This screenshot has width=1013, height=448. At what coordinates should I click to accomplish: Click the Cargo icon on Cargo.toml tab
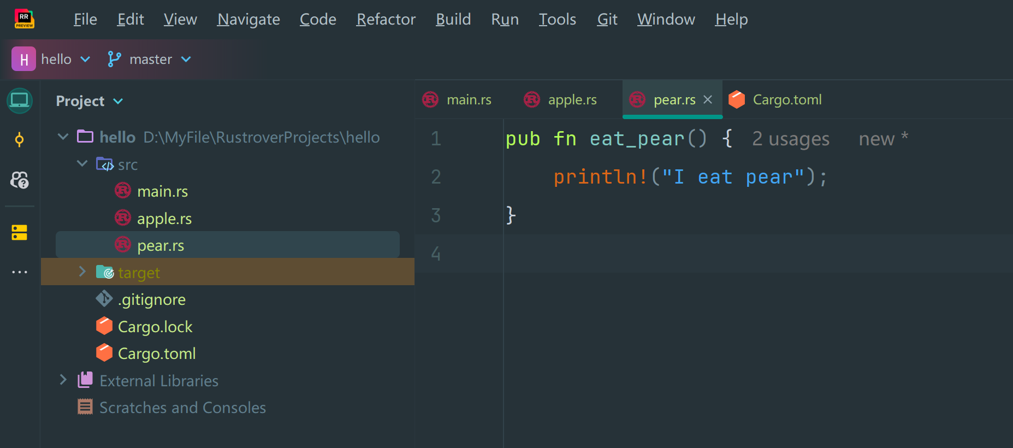click(x=737, y=99)
